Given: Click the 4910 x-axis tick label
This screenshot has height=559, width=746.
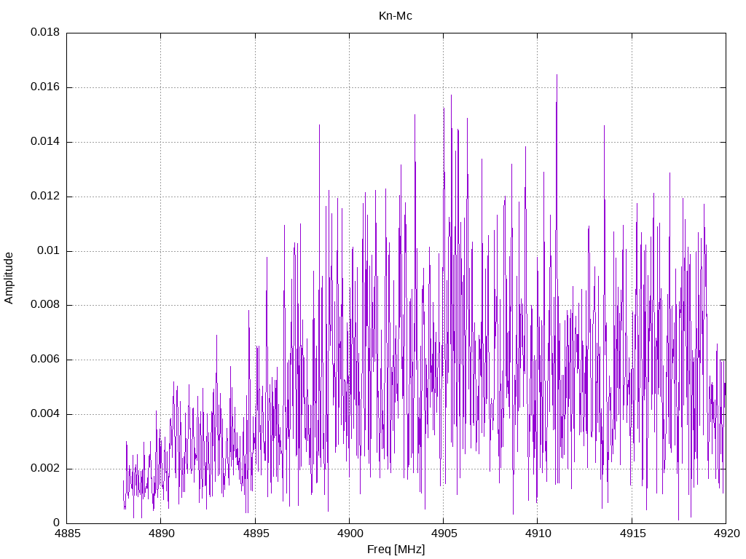Looking at the screenshot, I should (x=538, y=534).
